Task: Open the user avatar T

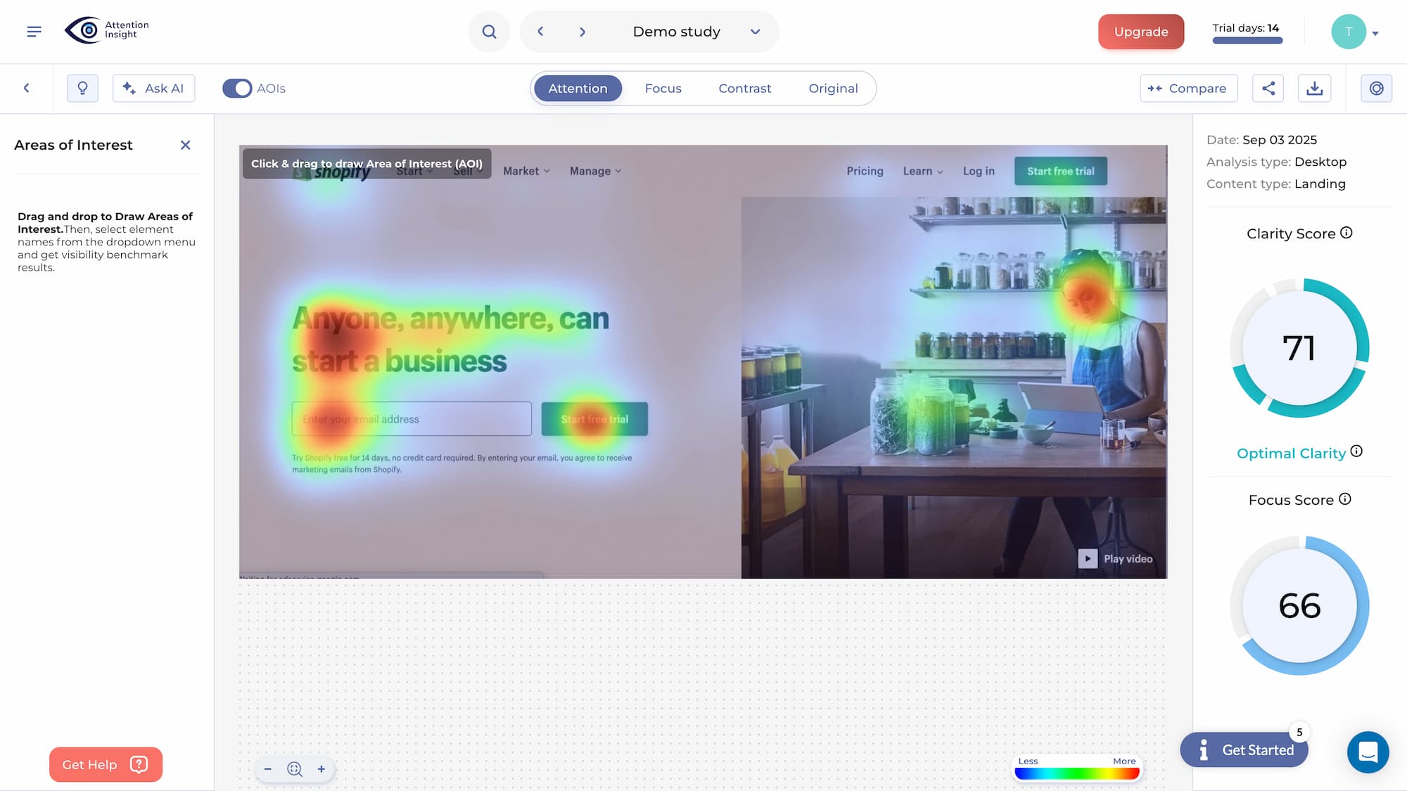Action: pos(1348,32)
